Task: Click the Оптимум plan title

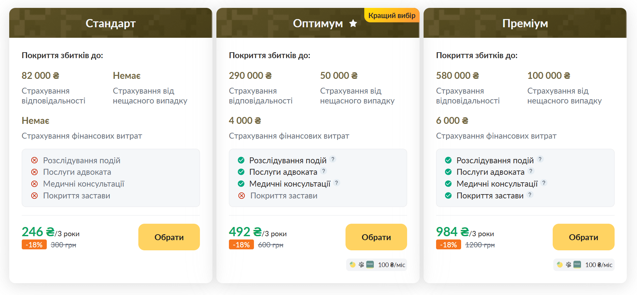Action: point(318,23)
